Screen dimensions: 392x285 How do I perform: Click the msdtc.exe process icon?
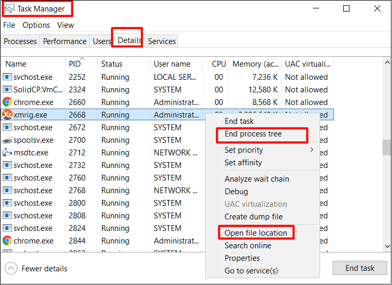[x=7, y=152]
